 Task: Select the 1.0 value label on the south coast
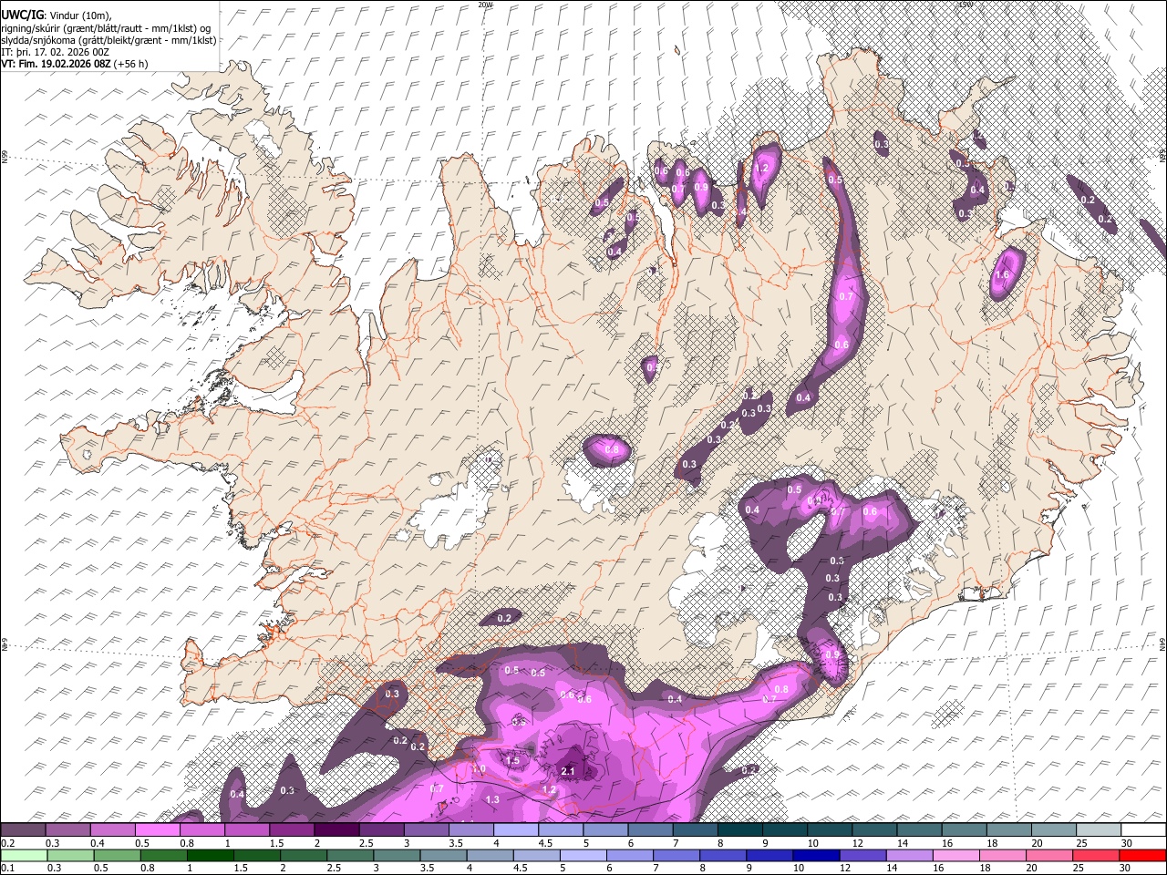(480, 768)
